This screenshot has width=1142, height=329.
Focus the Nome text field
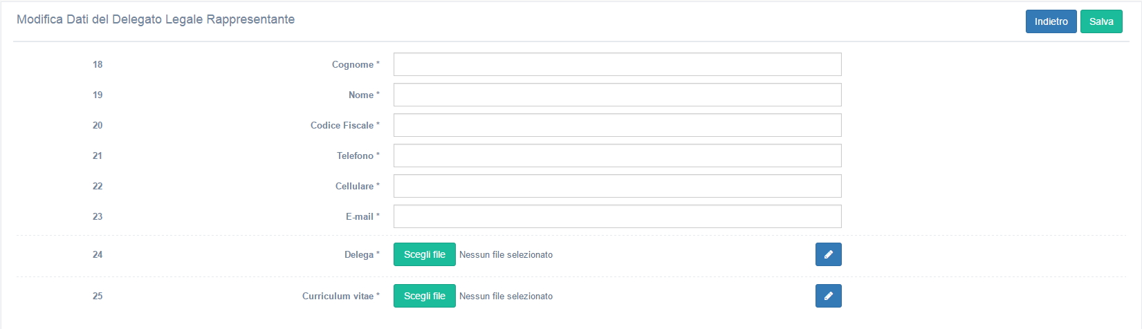[618, 95]
